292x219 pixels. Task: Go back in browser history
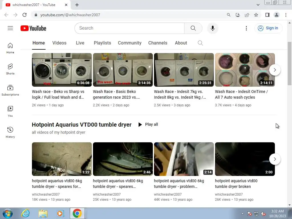coord(6,15)
